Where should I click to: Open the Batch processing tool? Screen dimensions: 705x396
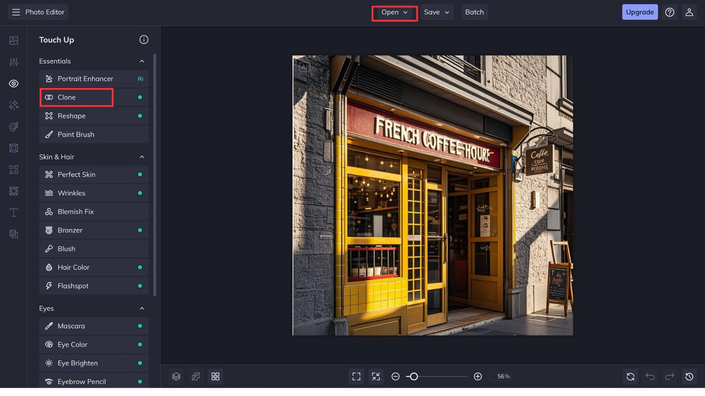point(474,12)
